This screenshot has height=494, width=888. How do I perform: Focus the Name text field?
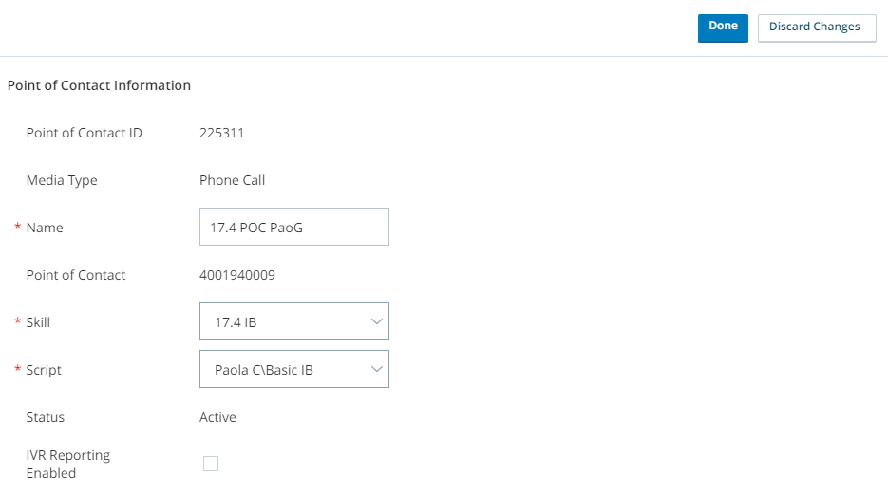pos(293,228)
